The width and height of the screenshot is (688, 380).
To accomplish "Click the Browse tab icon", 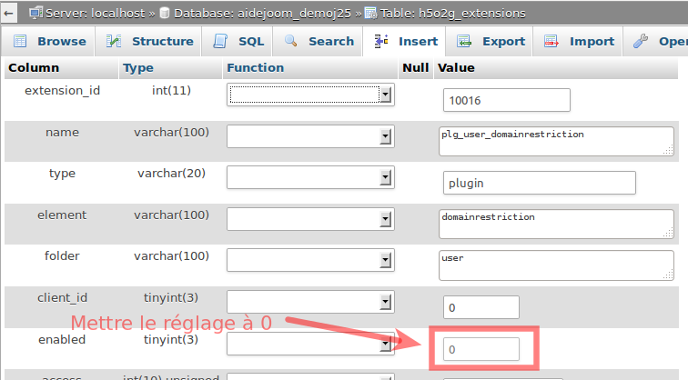I will (x=20, y=41).
